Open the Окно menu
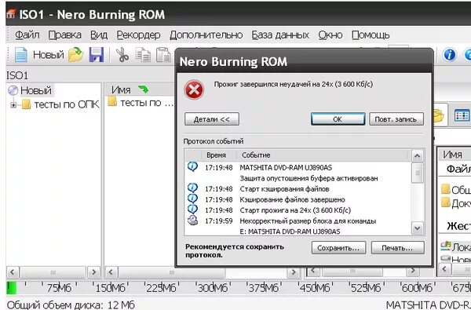The image size is (471, 310). tap(330, 35)
